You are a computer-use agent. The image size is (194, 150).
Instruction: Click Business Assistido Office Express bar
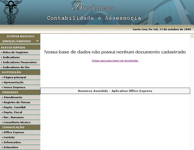click(115, 91)
